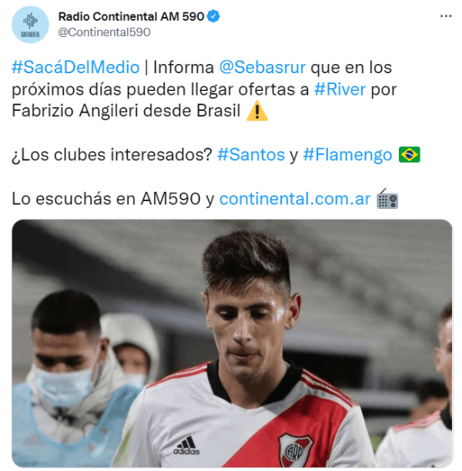Open the #River hashtag
This screenshot has height=471, width=462.
pyautogui.click(x=340, y=89)
